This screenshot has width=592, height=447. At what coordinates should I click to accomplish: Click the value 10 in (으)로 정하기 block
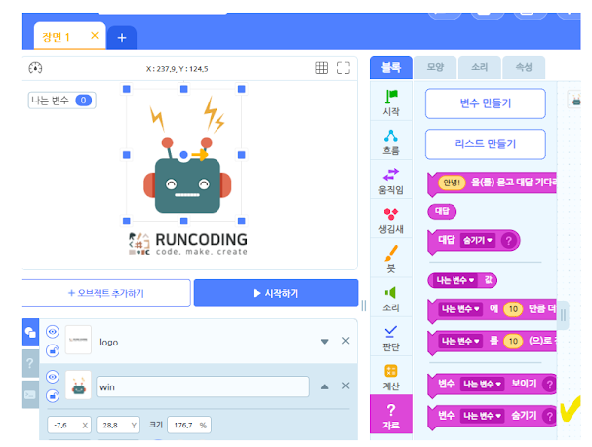pyautogui.click(x=513, y=341)
